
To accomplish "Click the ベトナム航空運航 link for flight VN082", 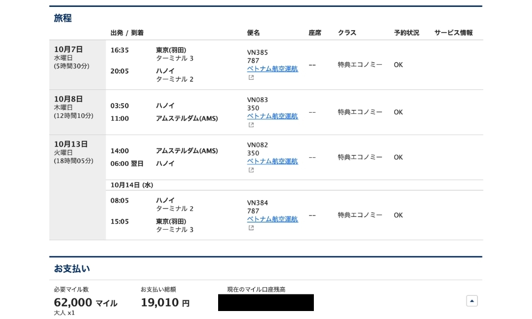I will coord(273,161).
